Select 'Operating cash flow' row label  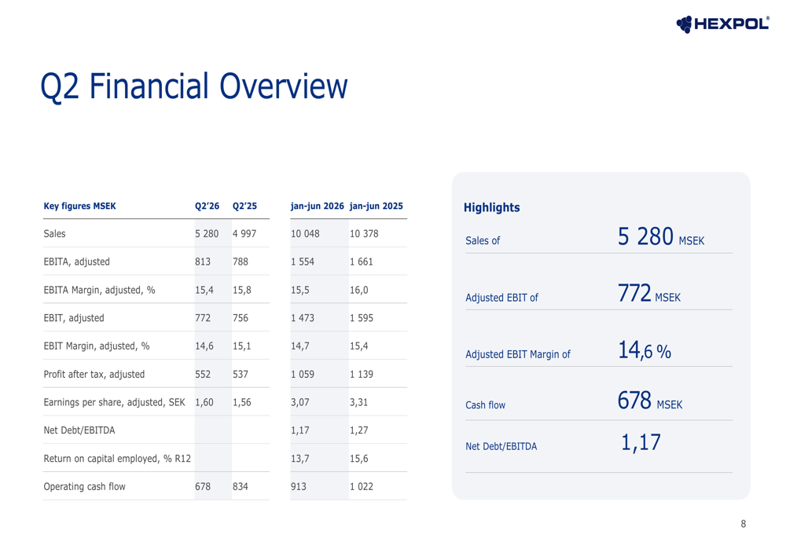click(x=84, y=486)
